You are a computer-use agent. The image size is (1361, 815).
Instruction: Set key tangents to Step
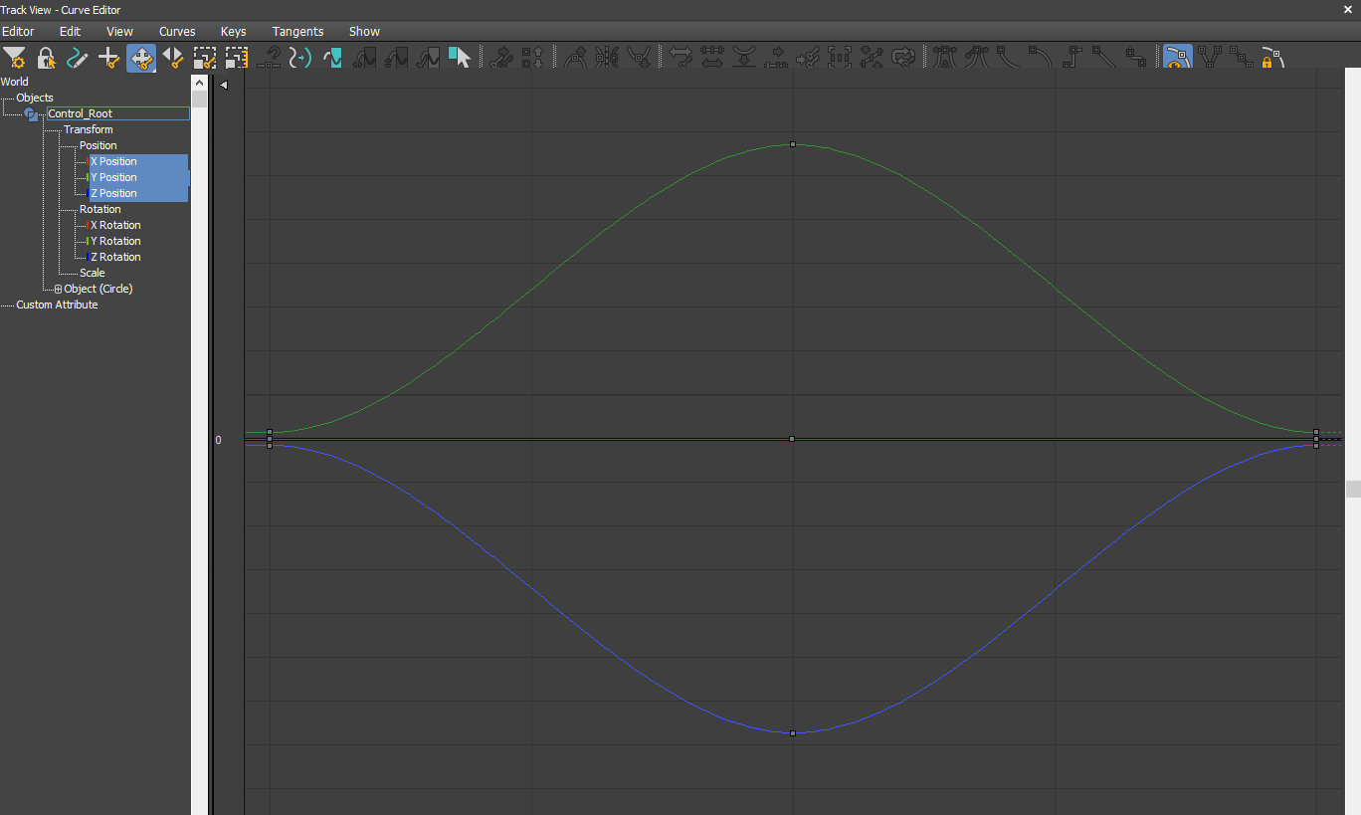point(1070,57)
